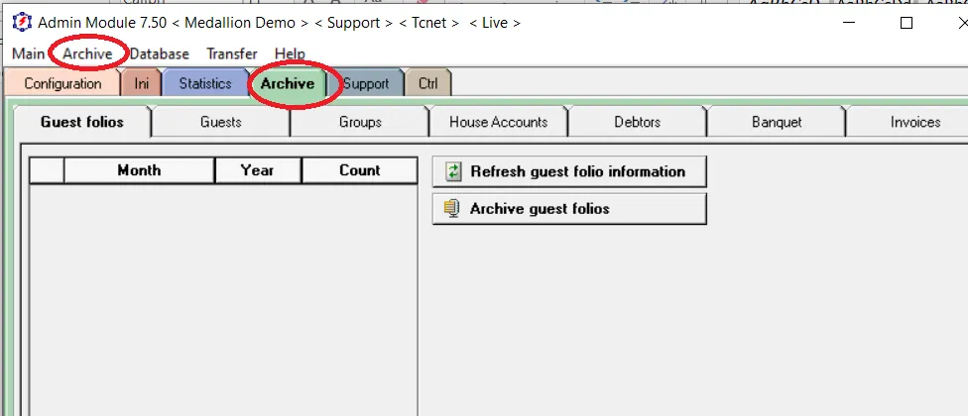Viewport: 968px width, 416px height.
Task: Switch to the Ini tab
Action: pyautogui.click(x=142, y=84)
